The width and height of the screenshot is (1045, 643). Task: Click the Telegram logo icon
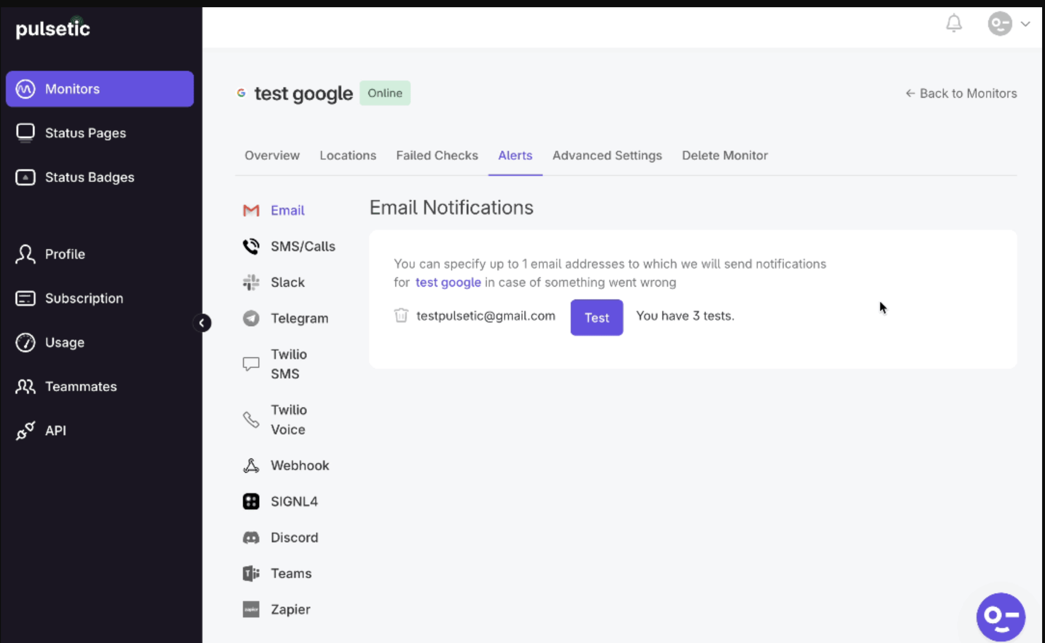tap(251, 318)
